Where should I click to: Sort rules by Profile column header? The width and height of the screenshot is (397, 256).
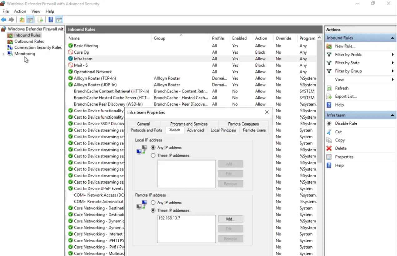(220, 38)
